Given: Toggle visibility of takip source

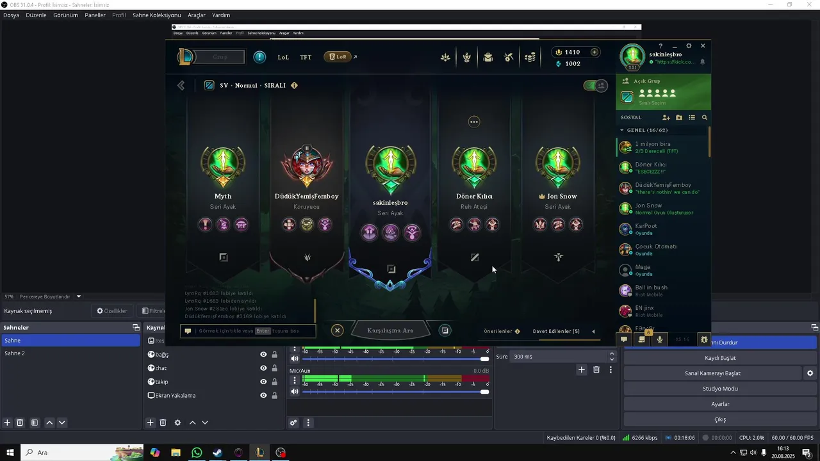Looking at the screenshot, I should [263, 382].
